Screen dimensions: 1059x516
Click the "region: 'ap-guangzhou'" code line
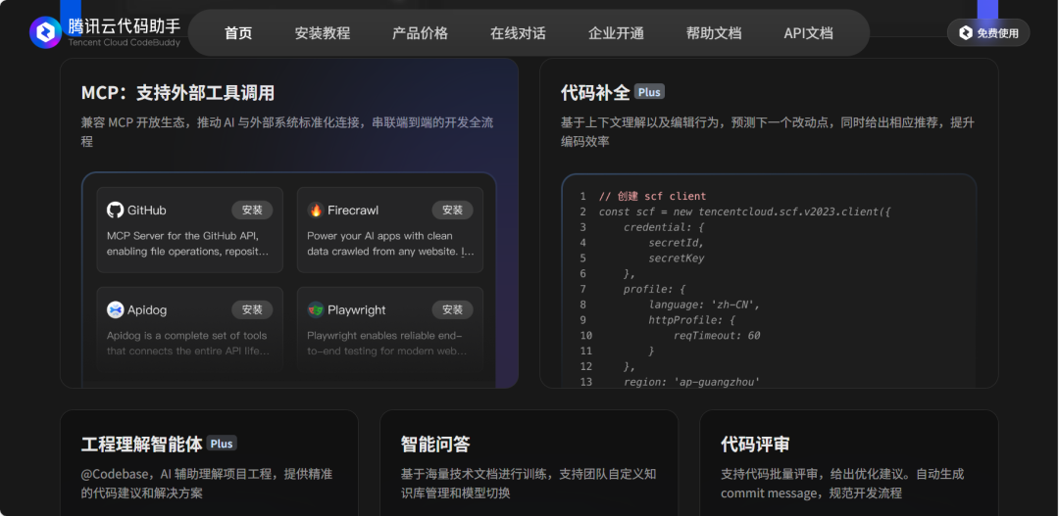(691, 382)
